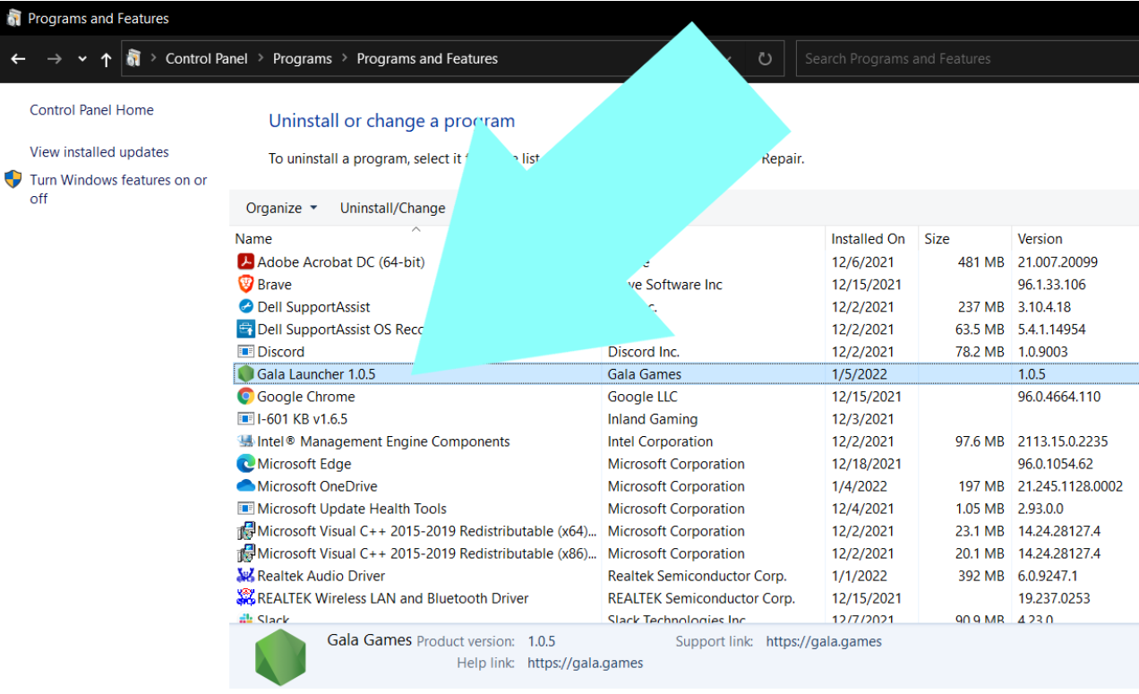Click version 21.007.20099 cell
This screenshot has height=694, width=1139.
(x=1058, y=262)
